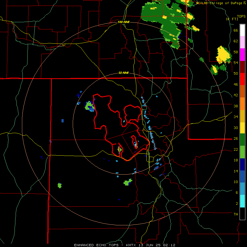Click the 10 value on the legend scale

click(x=236, y=182)
